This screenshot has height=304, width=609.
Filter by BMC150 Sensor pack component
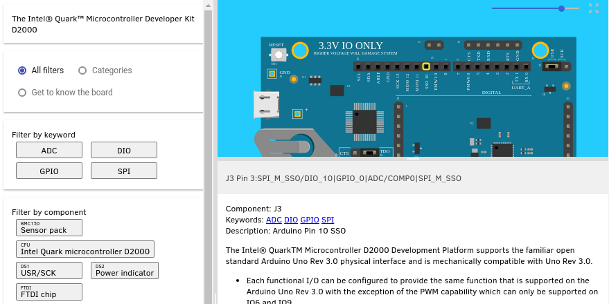tap(49, 228)
